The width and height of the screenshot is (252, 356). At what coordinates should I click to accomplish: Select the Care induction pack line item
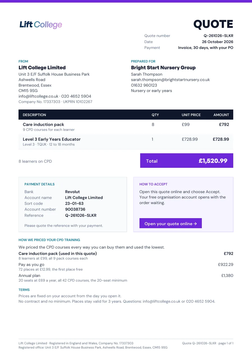(x=126, y=127)
